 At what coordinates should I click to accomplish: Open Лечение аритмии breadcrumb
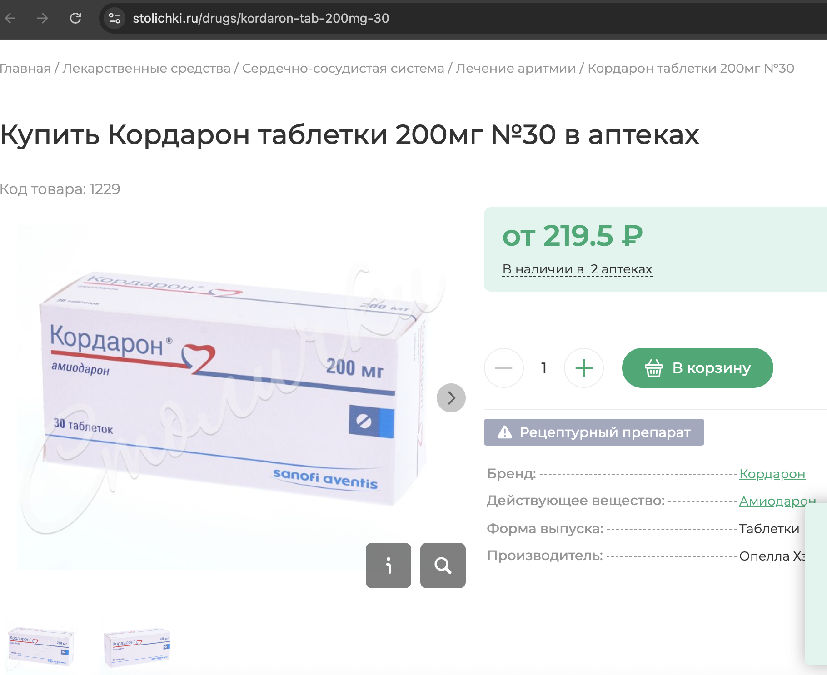pyautogui.click(x=516, y=68)
